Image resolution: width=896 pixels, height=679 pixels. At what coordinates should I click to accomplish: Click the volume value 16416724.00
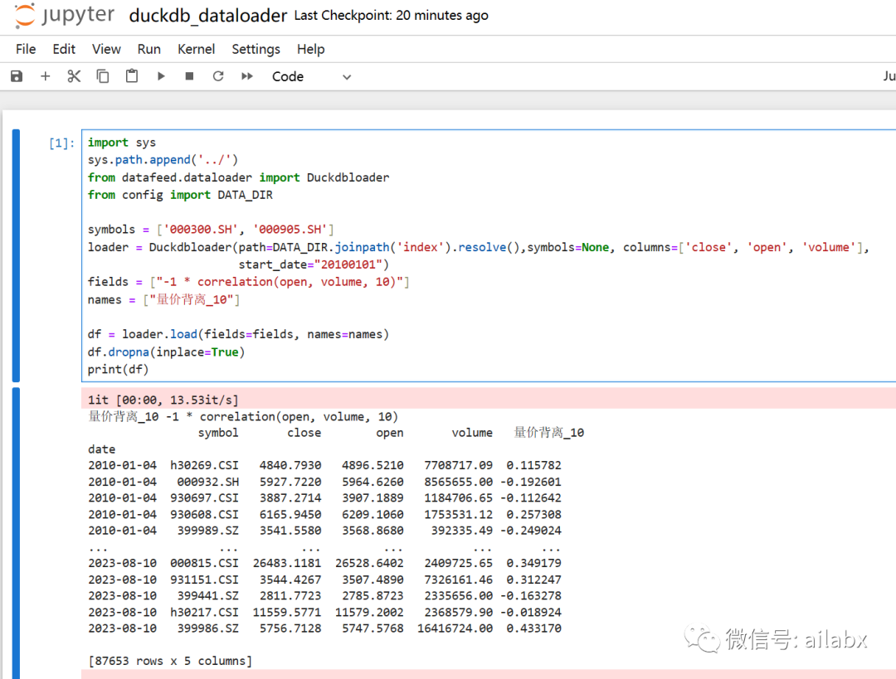(x=455, y=628)
